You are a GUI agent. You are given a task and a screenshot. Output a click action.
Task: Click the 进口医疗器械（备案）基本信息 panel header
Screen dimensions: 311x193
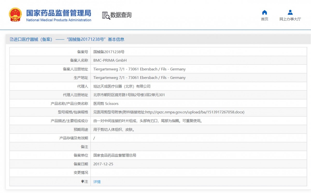(x=158, y=39)
